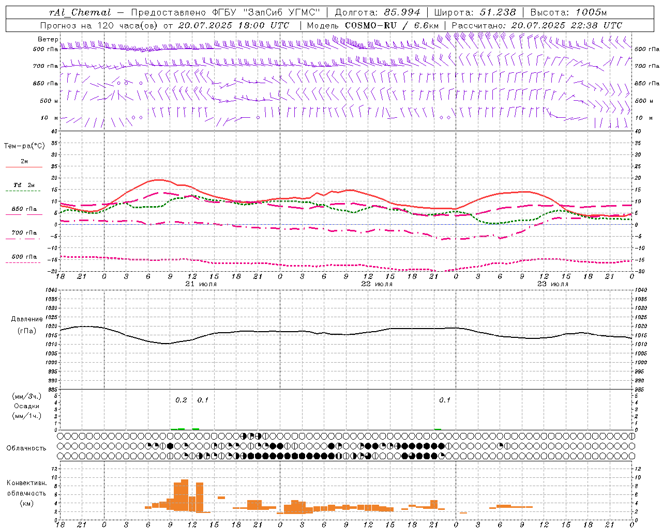Click the 0.2 precipitation amount value

(181, 400)
